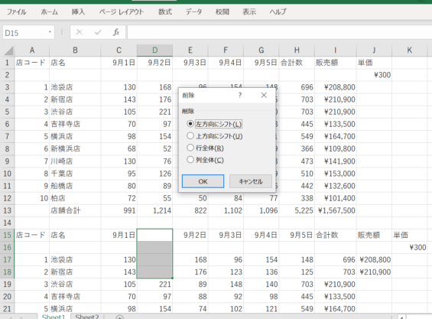Click the formula bar confirm checkmark icon
Viewport: 432px width, 319px height.
click(98, 33)
